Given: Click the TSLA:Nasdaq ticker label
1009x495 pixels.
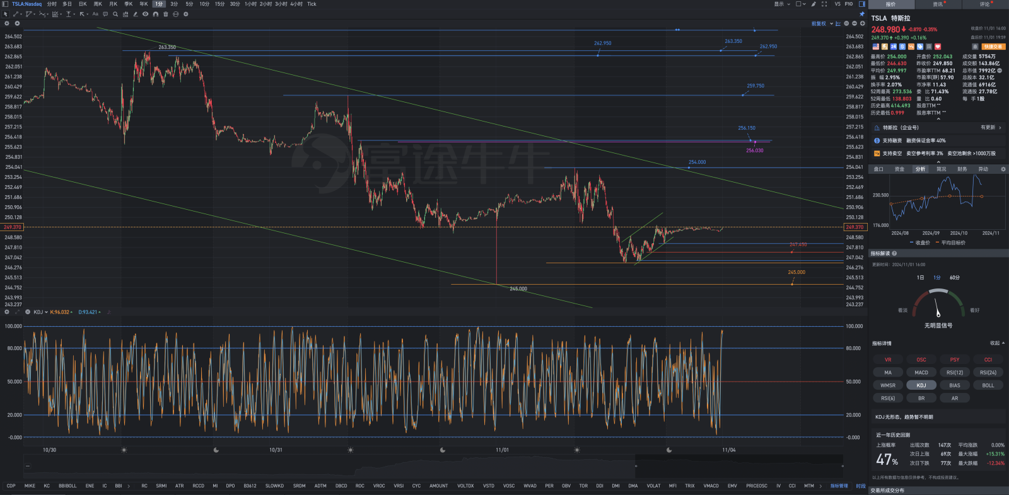Looking at the screenshot, I should pos(26,4).
